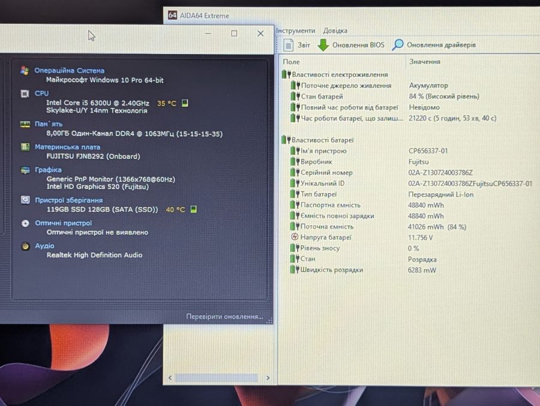Click the left arrow of AIDA64 horizontal scrollbar
Screen dimensions: 540x406
pyautogui.click(x=170, y=378)
